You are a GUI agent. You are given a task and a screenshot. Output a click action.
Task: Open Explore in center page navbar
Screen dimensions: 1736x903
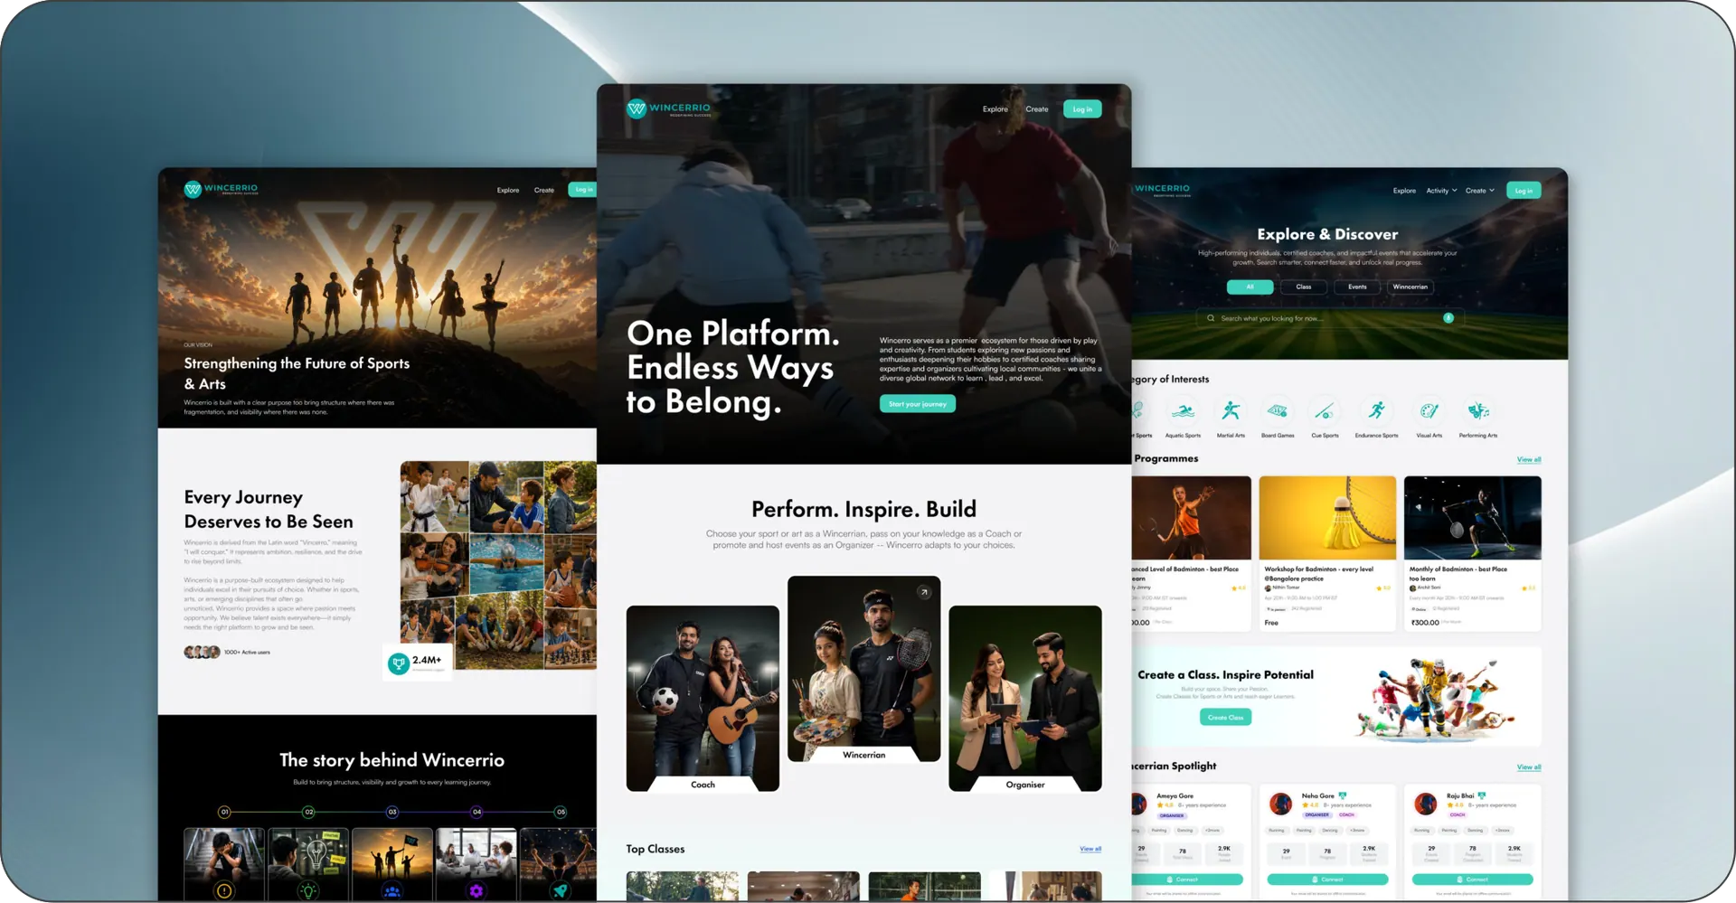[x=995, y=109]
